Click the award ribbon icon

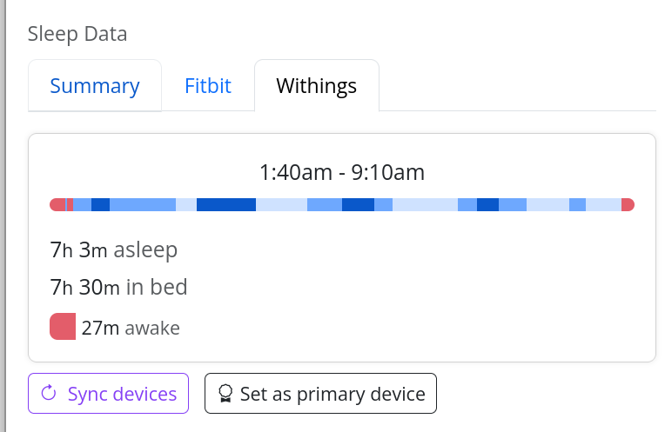tap(225, 395)
